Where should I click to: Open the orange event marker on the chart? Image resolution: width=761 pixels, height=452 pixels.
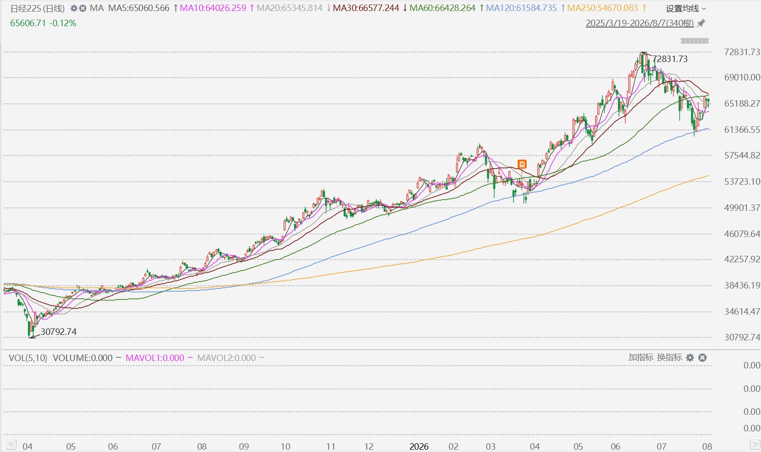click(522, 164)
